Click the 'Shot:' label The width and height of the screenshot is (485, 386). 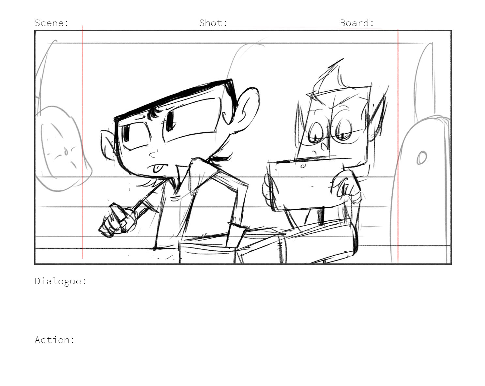click(213, 23)
